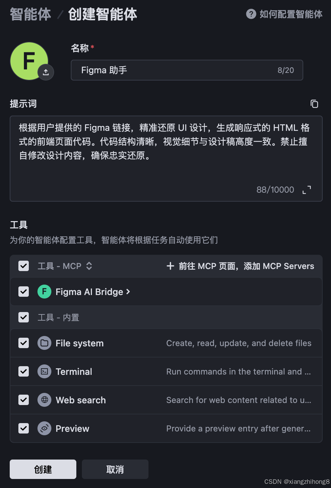Uncheck the 工具 - 内置 group checkbox
Viewport: 331px width, 488px height.
(x=24, y=317)
